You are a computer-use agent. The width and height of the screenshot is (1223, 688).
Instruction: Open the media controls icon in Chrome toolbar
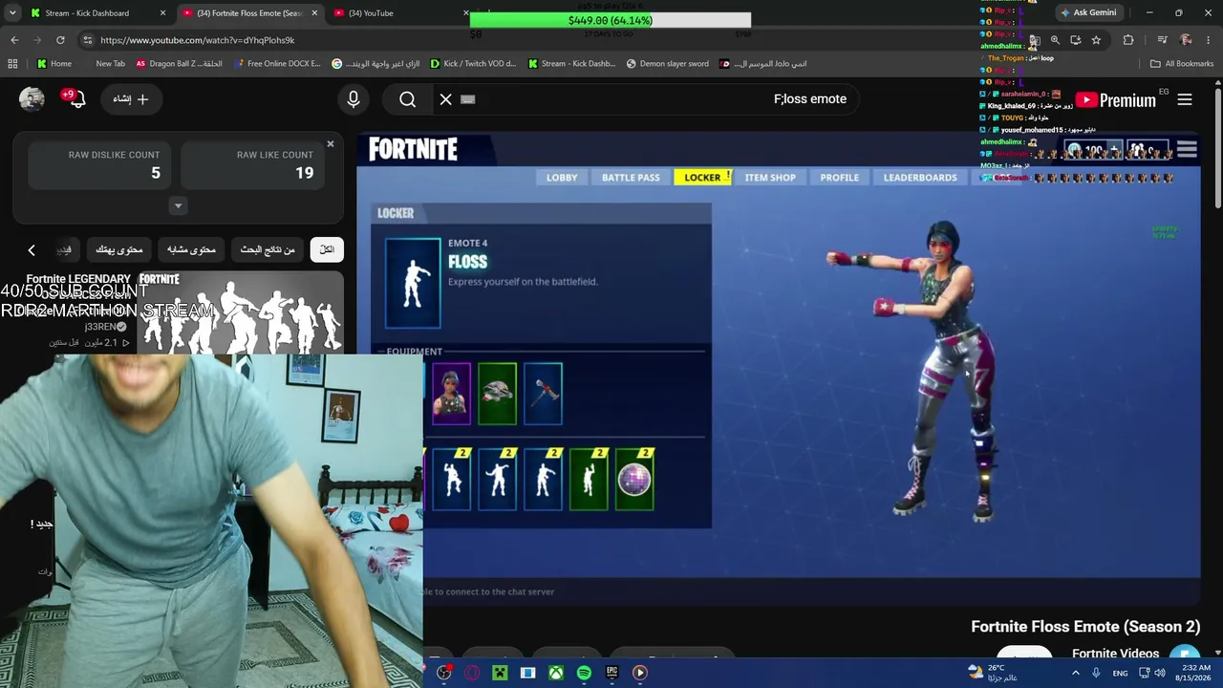pos(1162,40)
